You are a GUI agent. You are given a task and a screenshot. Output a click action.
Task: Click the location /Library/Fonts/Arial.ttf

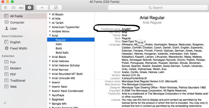pyautogui.click(x=134, y=78)
